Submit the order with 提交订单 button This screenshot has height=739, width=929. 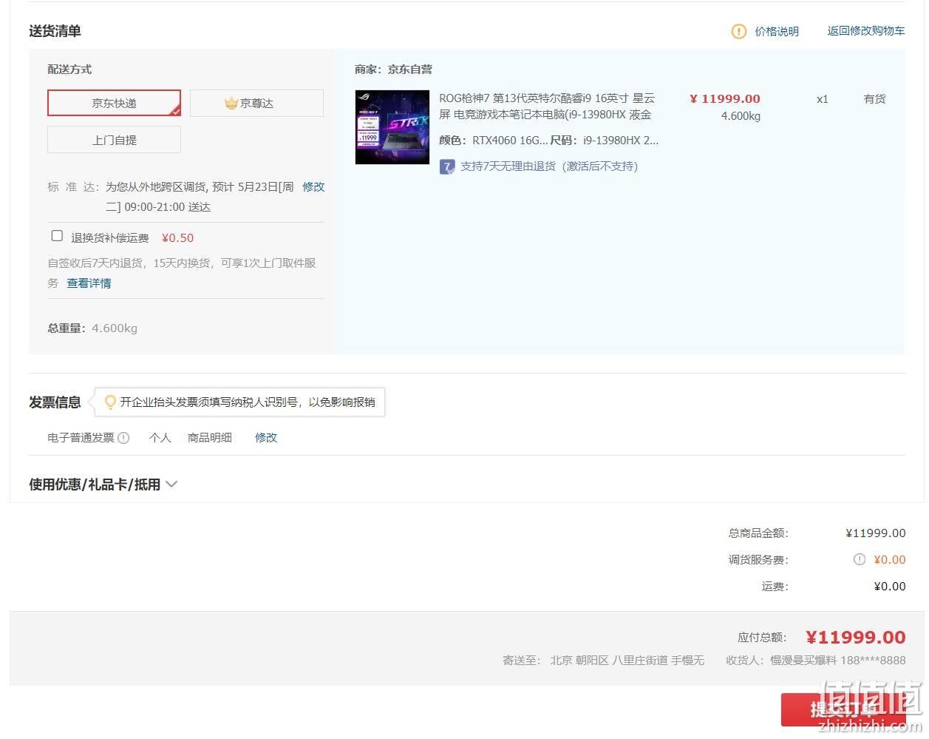pyautogui.click(x=843, y=710)
